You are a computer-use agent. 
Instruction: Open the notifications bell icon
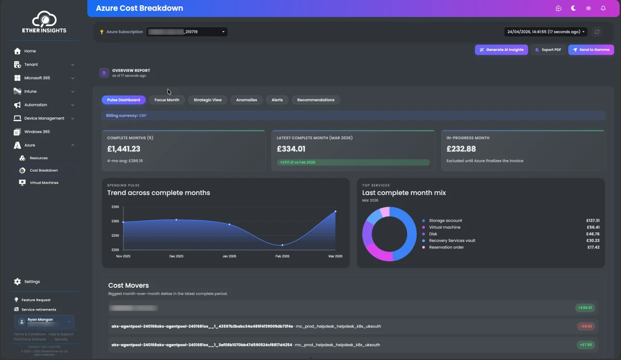603,8
